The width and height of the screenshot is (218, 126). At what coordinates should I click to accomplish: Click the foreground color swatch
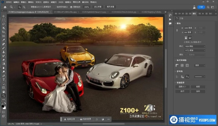3,106
